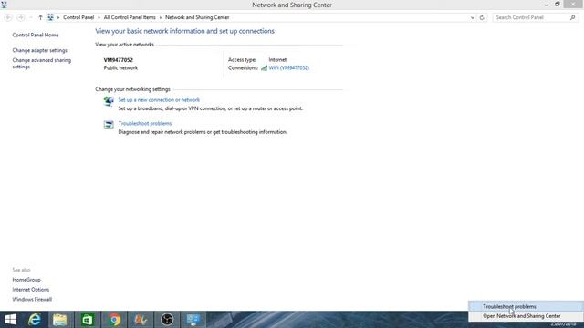Choose Troubleshoot problems in context menu
The height and width of the screenshot is (328, 584).
coord(526,307)
